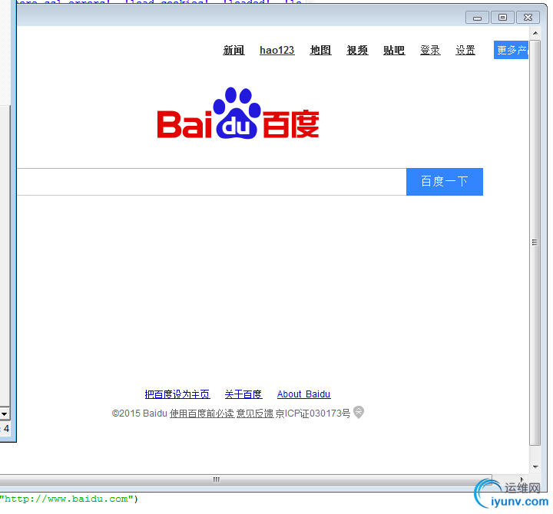Minimize the browser window

click(x=477, y=18)
